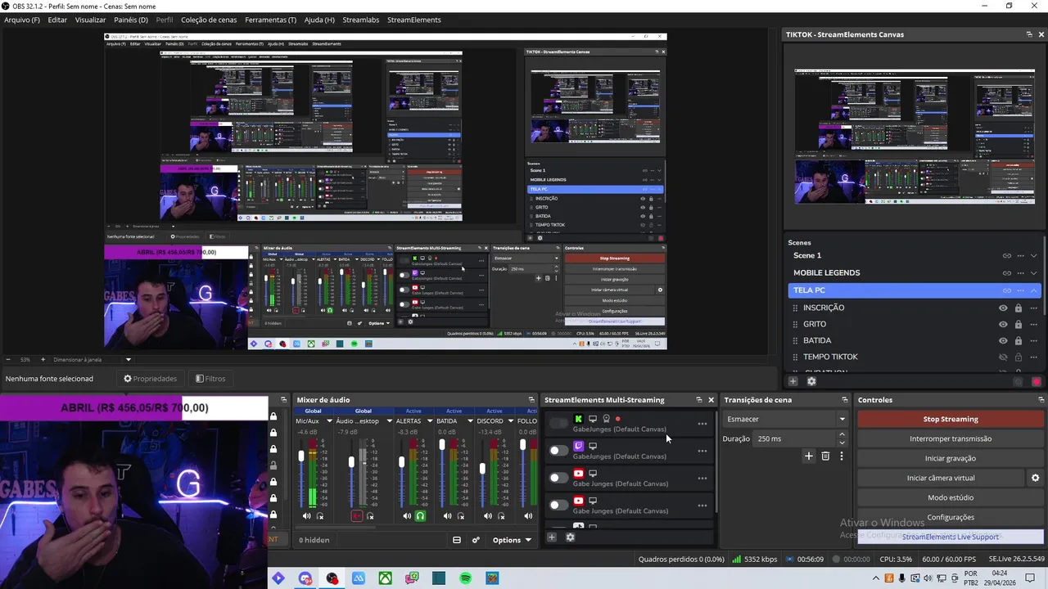The image size is (1048, 589).
Task: Mute the BATIDA mixer channel
Action: [x=447, y=516]
